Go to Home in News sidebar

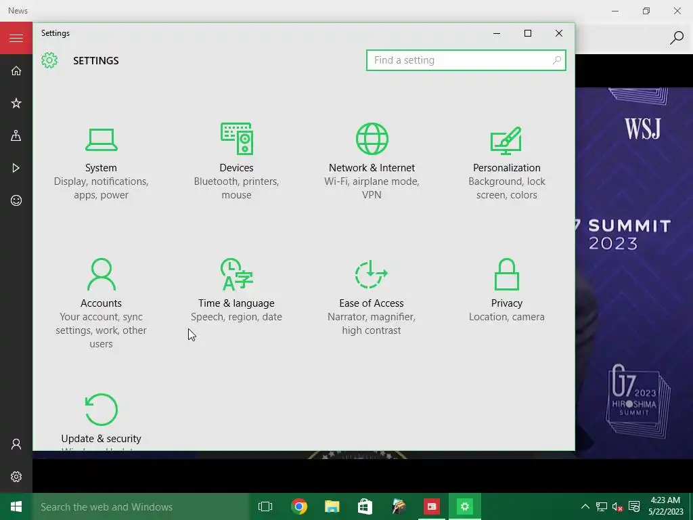coord(16,70)
